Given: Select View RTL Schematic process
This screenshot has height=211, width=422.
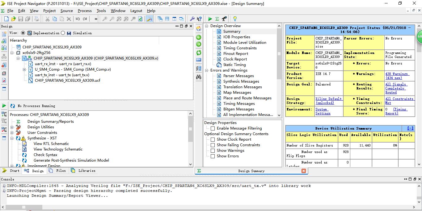Looking at the screenshot, I should tap(51, 144).
